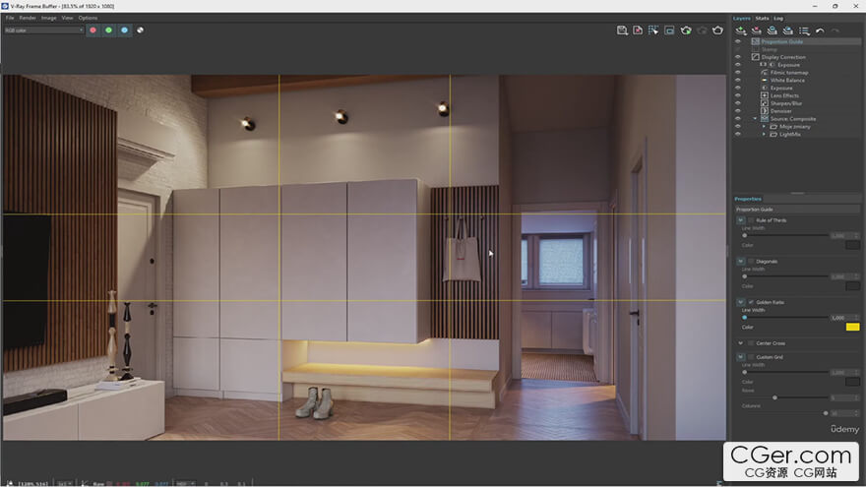The width and height of the screenshot is (866, 487).
Task: Click the Golden Ratio line width field
Action: coord(837,318)
